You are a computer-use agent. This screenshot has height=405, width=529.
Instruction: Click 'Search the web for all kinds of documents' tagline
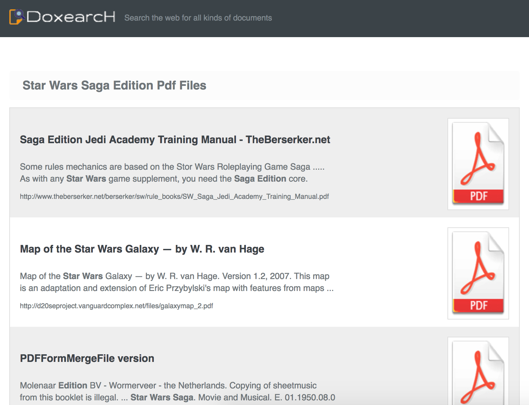click(198, 18)
